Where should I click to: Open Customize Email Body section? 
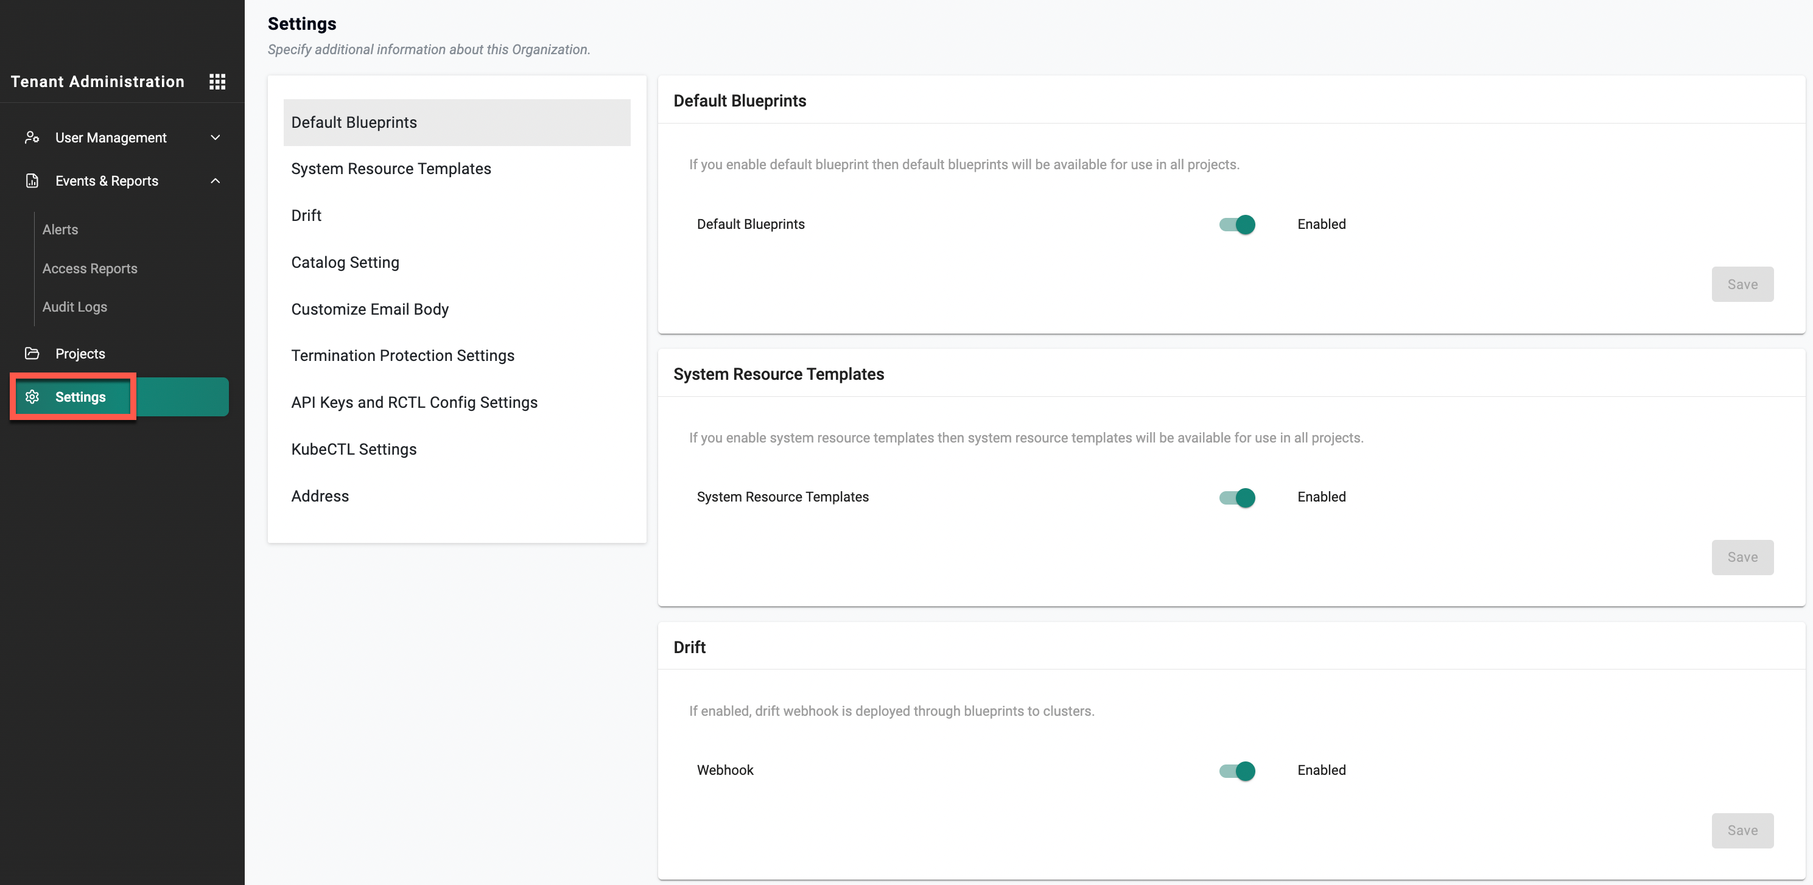[x=370, y=309]
